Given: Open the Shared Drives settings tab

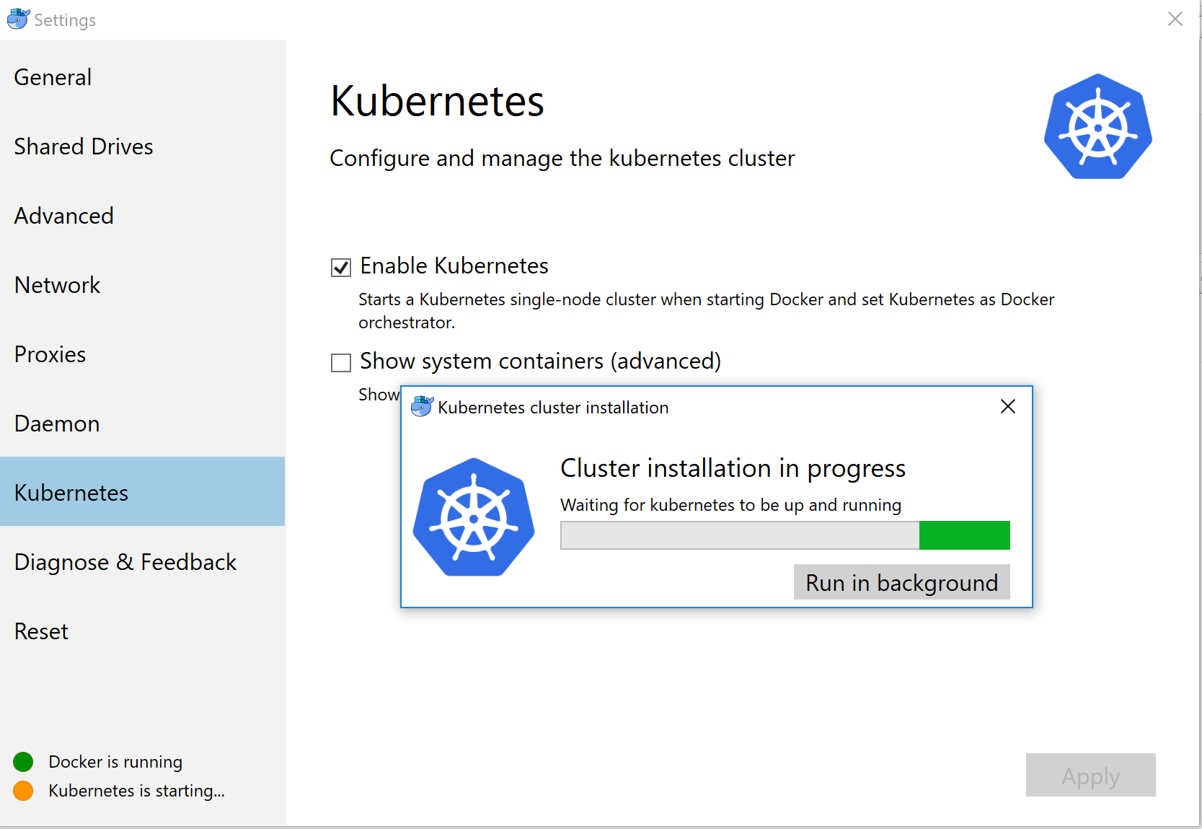Looking at the screenshot, I should pos(143,146).
